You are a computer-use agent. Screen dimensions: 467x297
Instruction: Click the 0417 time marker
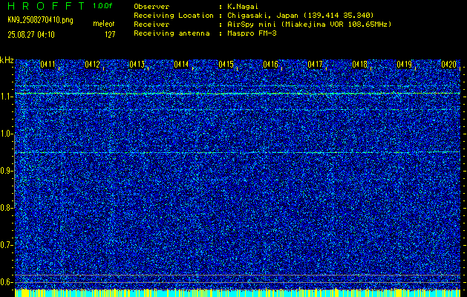tap(315, 64)
